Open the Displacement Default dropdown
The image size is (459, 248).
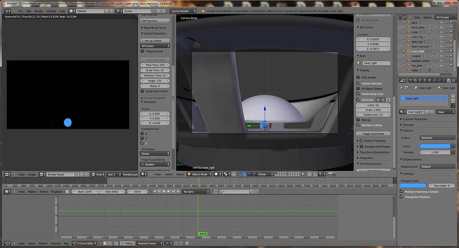(437, 167)
